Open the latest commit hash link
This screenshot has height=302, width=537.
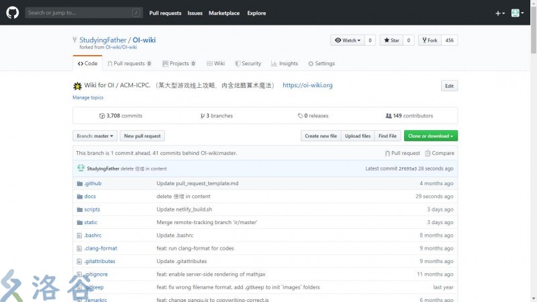(x=407, y=168)
